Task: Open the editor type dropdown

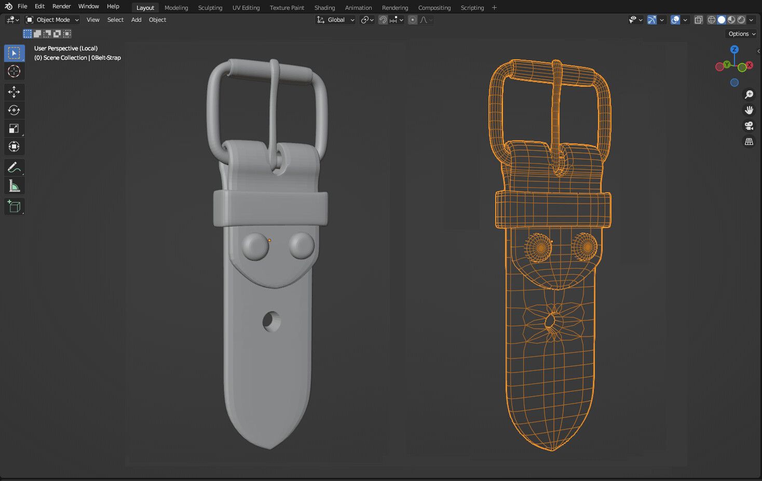Action: coord(12,20)
